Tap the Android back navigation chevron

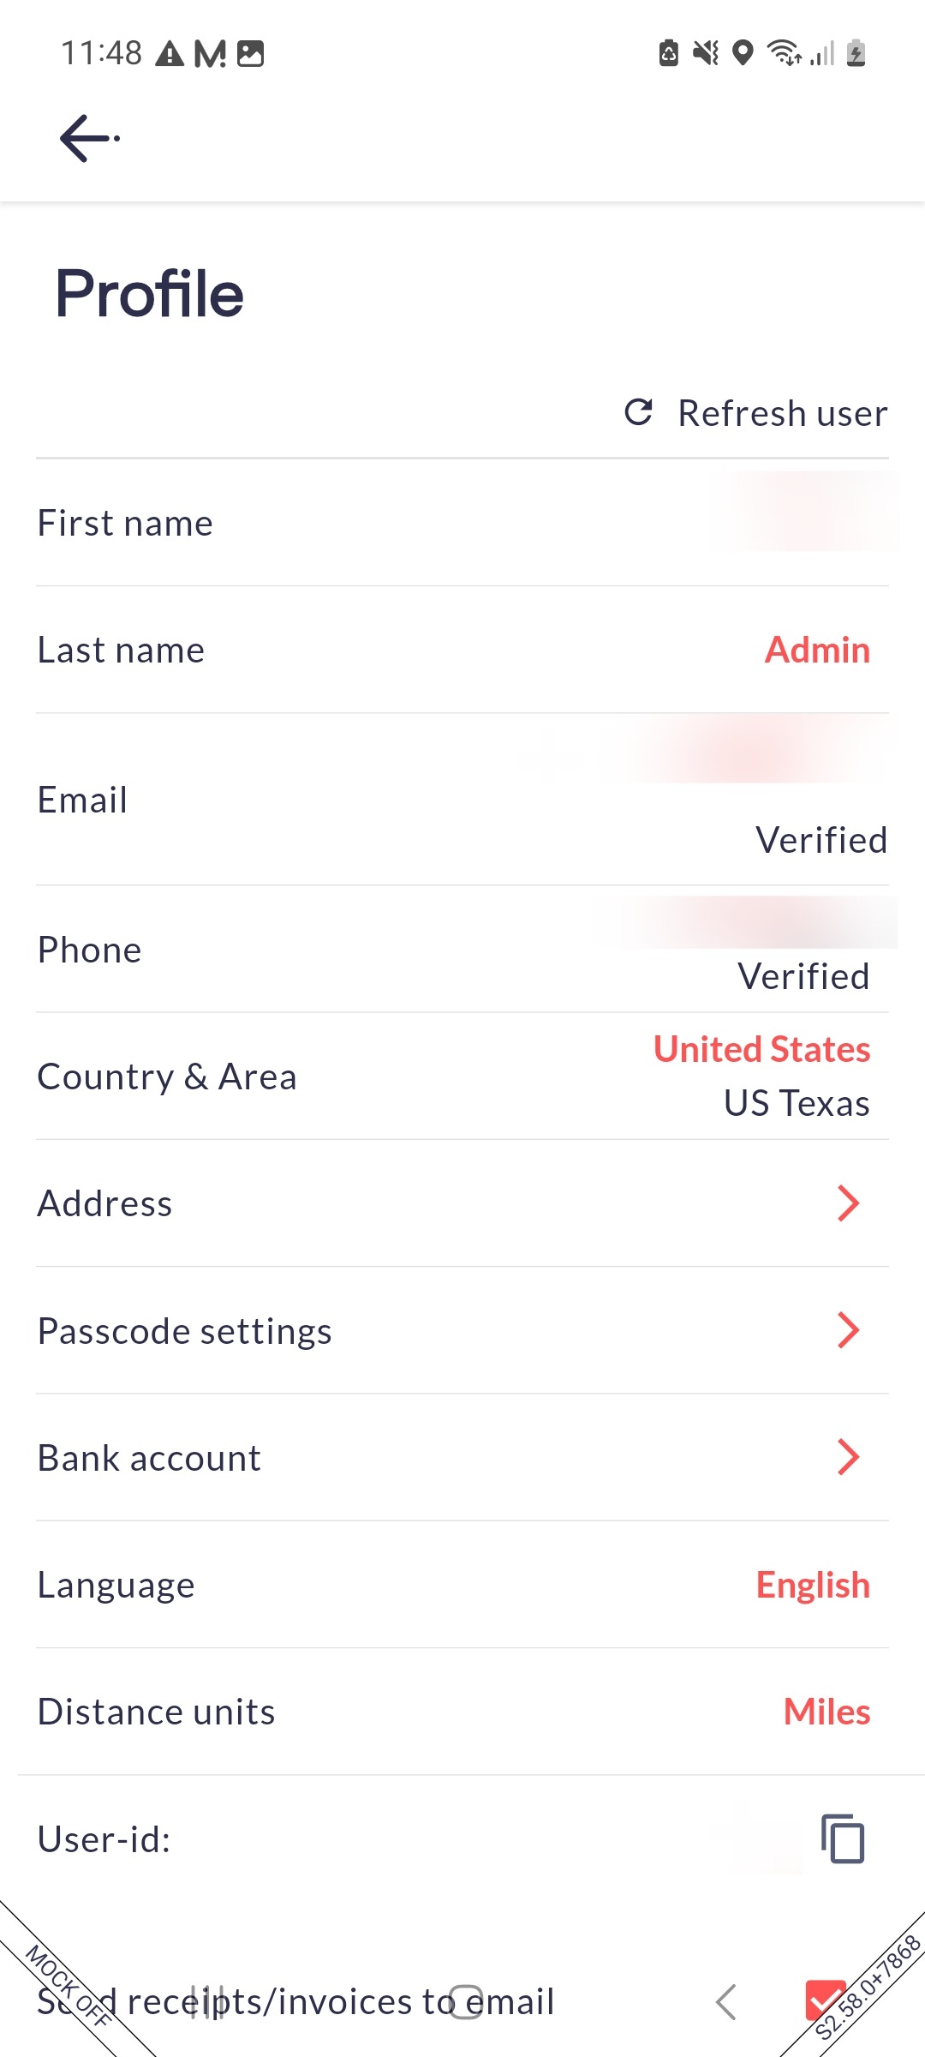(726, 2002)
